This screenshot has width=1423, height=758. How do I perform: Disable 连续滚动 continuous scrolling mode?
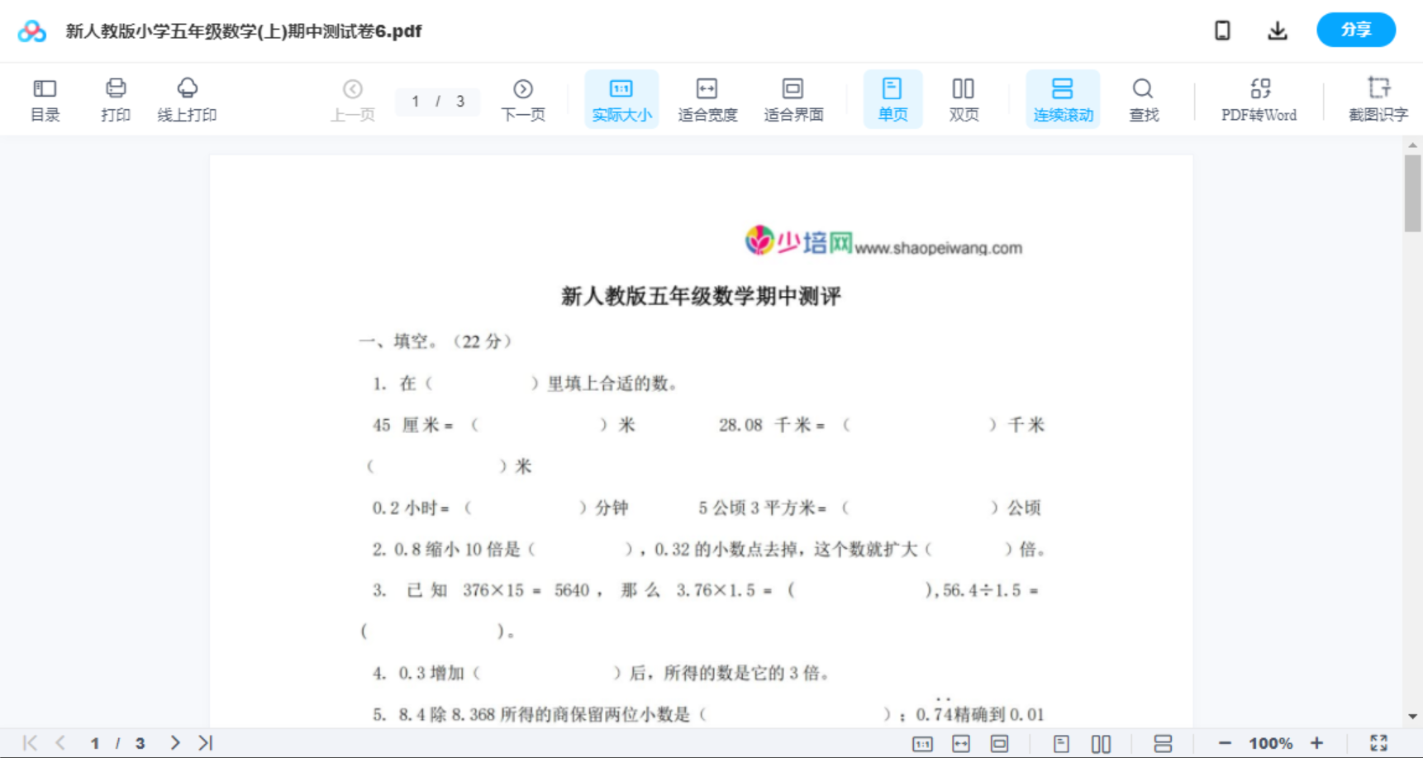point(1062,98)
